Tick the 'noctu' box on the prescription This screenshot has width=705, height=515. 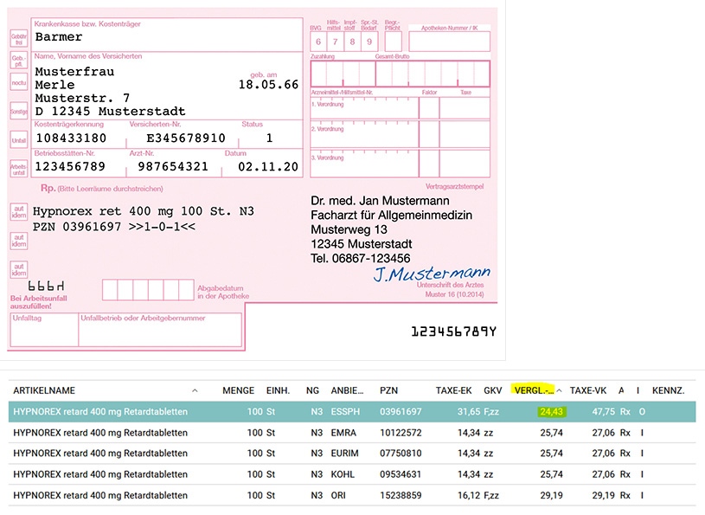pyautogui.click(x=19, y=82)
